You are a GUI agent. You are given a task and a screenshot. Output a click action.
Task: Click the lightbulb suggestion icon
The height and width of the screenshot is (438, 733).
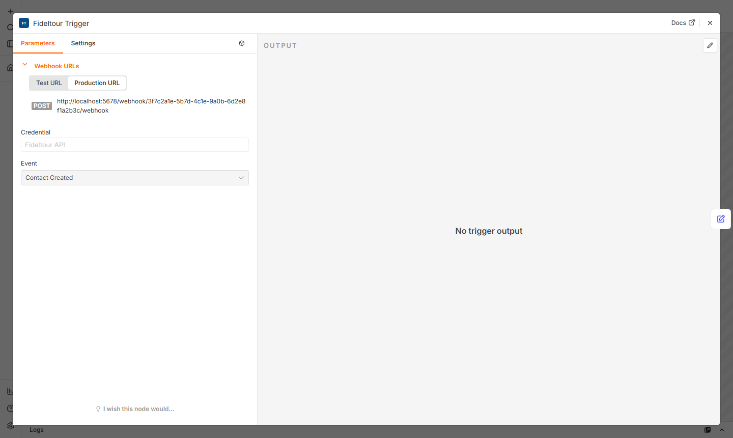click(x=98, y=409)
